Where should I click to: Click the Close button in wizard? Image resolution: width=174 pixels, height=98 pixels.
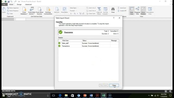[114, 85]
